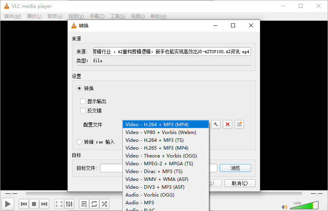
Task: Select the 转换 radio button
Action: pos(79,88)
